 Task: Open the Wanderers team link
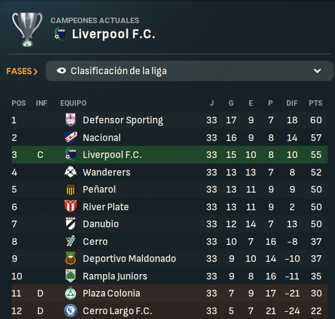[106, 172]
